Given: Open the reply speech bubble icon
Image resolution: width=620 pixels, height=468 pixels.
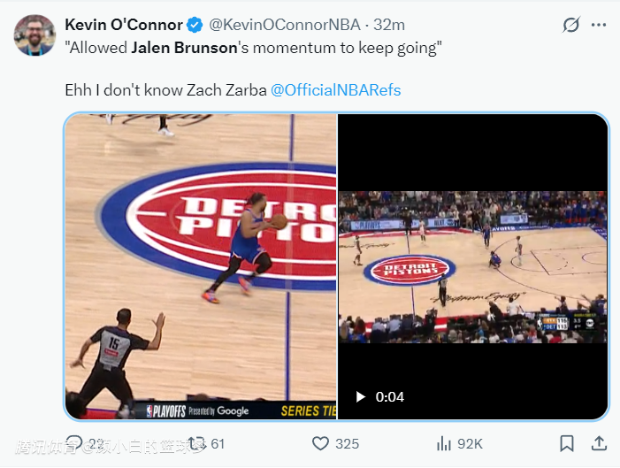Looking at the screenshot, I should point(74,443).
